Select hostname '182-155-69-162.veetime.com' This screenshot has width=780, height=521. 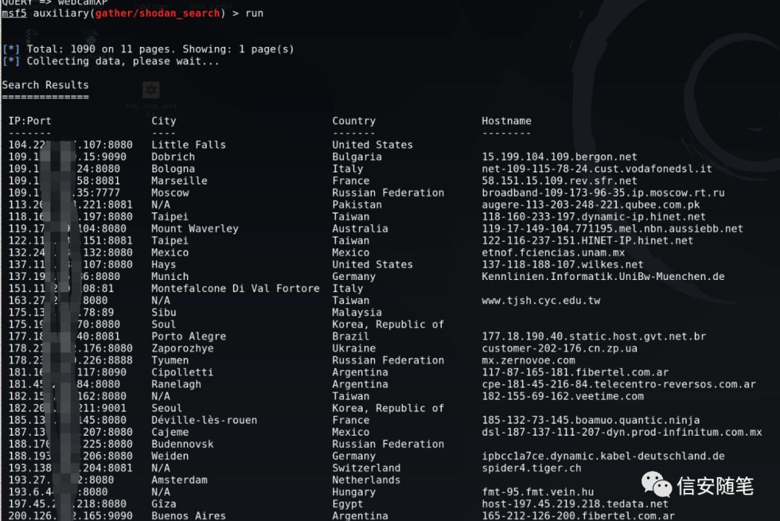(x=563, y=396)
